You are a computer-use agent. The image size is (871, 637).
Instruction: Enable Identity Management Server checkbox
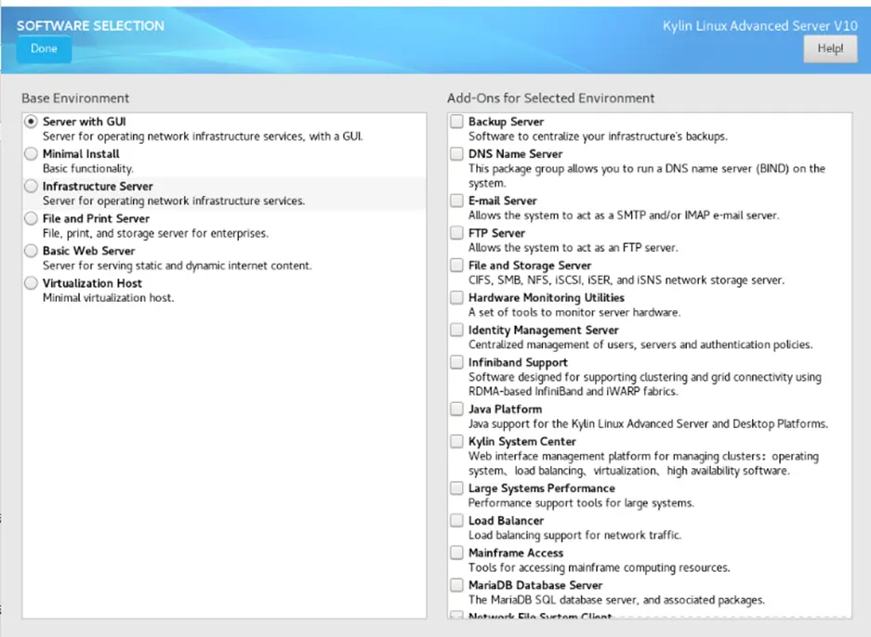point(456,330)
